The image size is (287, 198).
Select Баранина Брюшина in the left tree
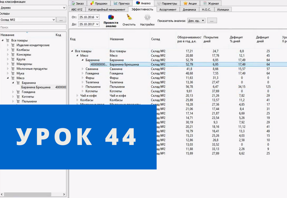[x=36, y=87]
